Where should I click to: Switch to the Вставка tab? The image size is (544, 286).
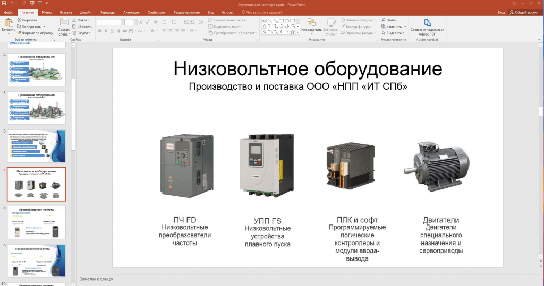tap(65, 12)
